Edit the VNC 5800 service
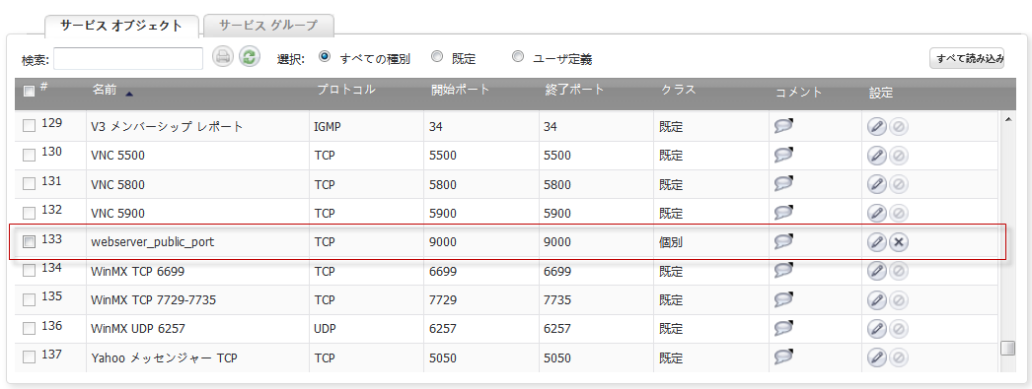The width and height of the screenshot is (1032, 389). point(877,184)
